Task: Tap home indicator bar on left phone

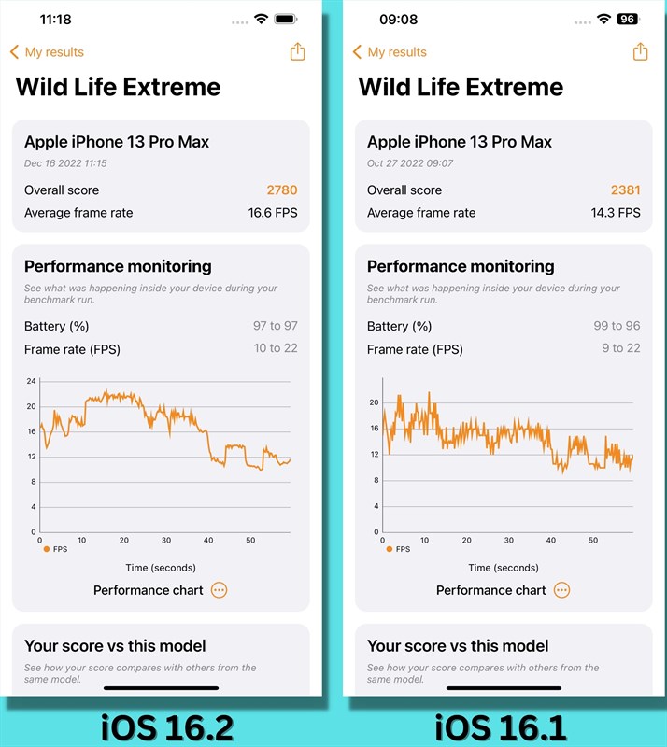Action: click(162, 688)
